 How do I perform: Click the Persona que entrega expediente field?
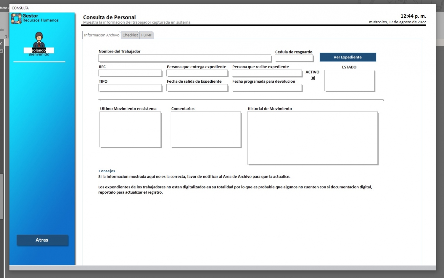pos(197,73)
